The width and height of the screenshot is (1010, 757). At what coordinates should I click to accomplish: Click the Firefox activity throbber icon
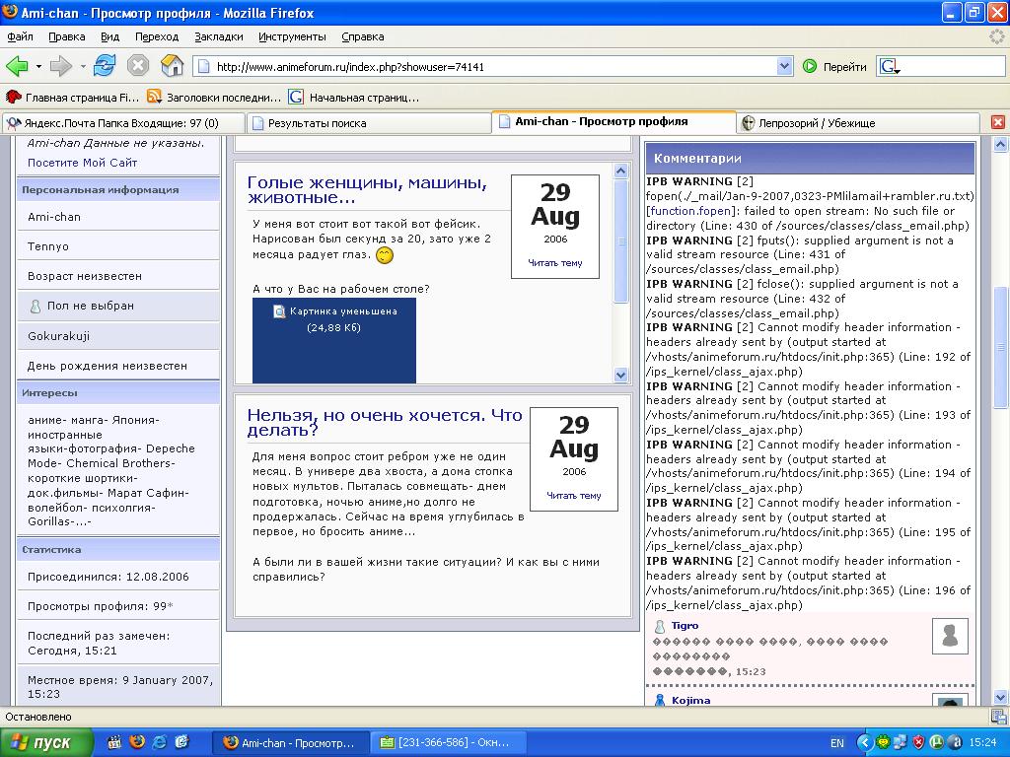[996, 36]
